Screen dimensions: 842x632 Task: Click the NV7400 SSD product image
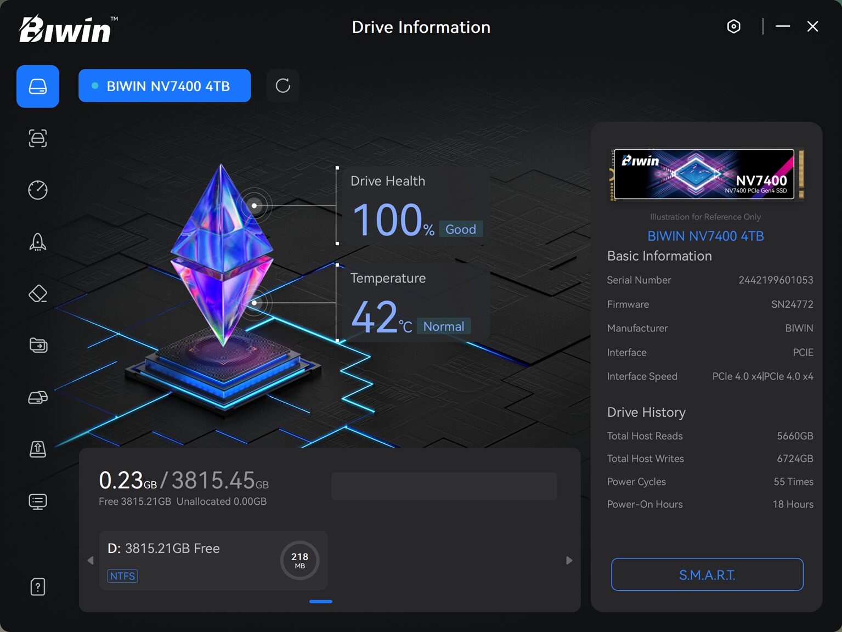coord(705,174)
